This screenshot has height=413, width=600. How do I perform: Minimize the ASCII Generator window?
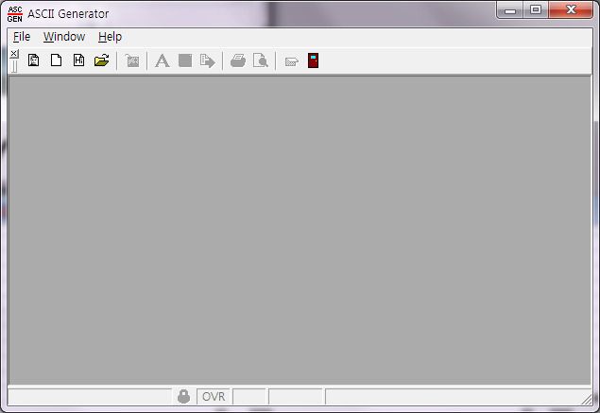(510, 10)
